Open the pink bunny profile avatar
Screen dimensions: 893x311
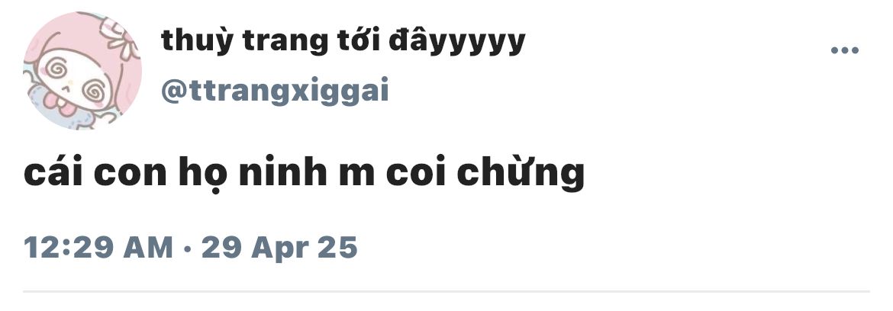click(82, 70)
